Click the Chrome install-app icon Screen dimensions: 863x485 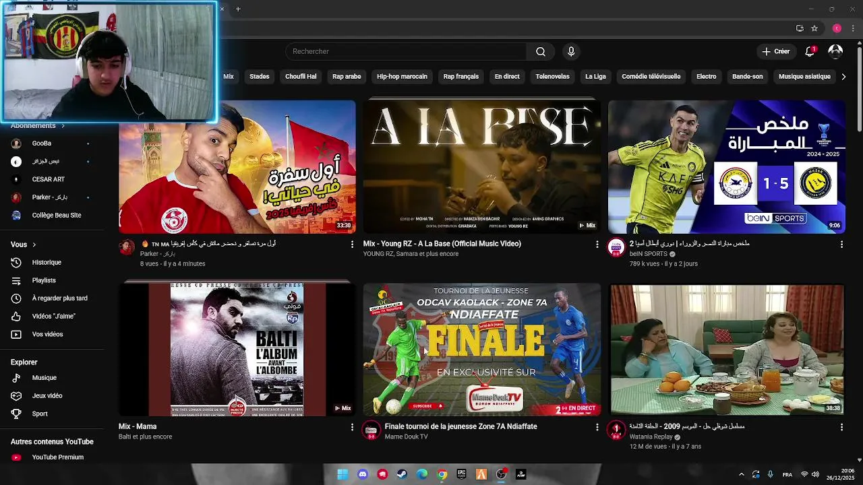click(x=800, y=28)
